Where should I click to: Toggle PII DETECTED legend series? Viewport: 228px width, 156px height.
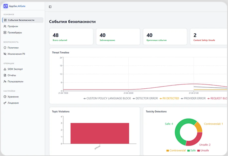pyautogui.click(x=169, y=99)
